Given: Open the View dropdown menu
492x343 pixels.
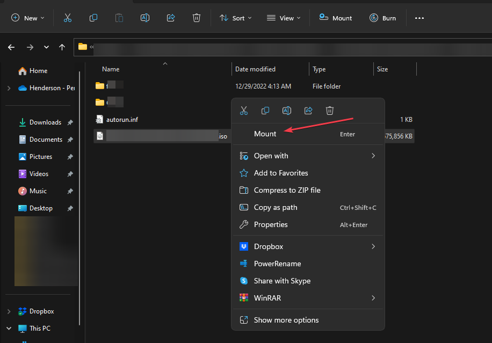Looking at the screenshot, I should 284,18.
